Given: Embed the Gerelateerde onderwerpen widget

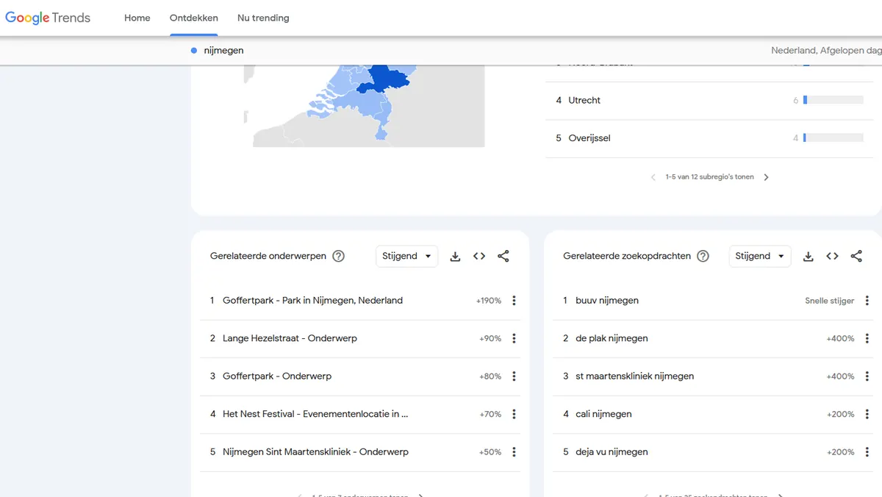Looking at the screenshot, I should [x=479, y=257].
